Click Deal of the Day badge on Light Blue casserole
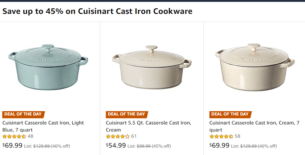Viewport: 305px width, 155px height. (x=23, y=114)
